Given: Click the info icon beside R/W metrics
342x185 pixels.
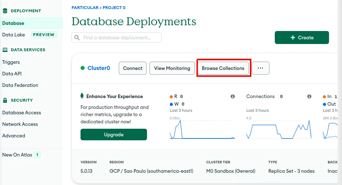Looking at the screenshot, I should click(233, 96).
